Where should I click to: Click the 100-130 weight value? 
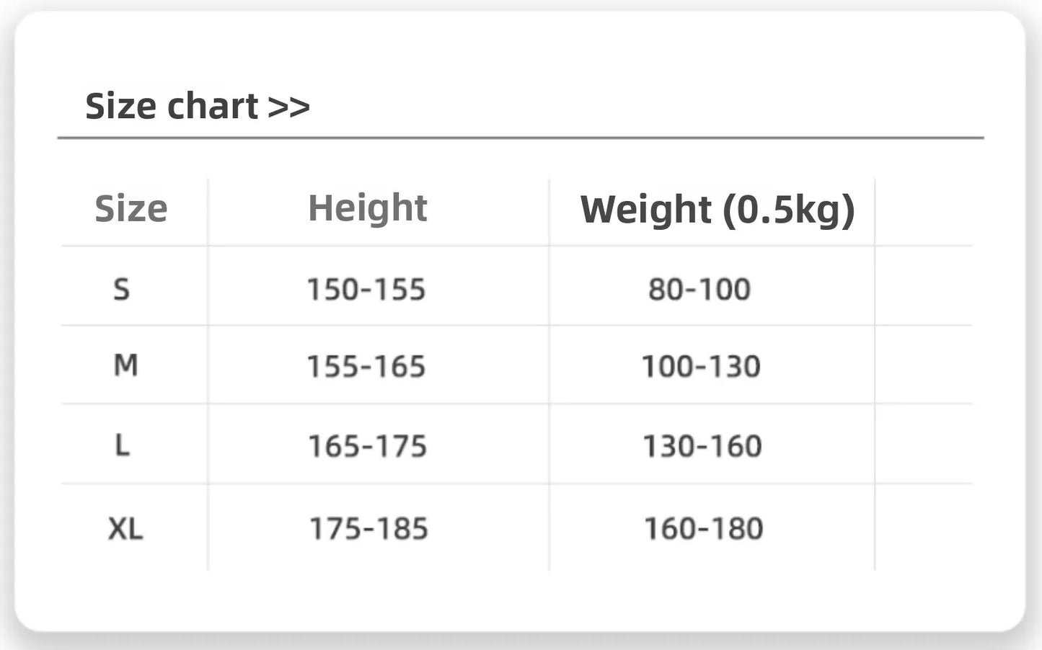point(702,366)
